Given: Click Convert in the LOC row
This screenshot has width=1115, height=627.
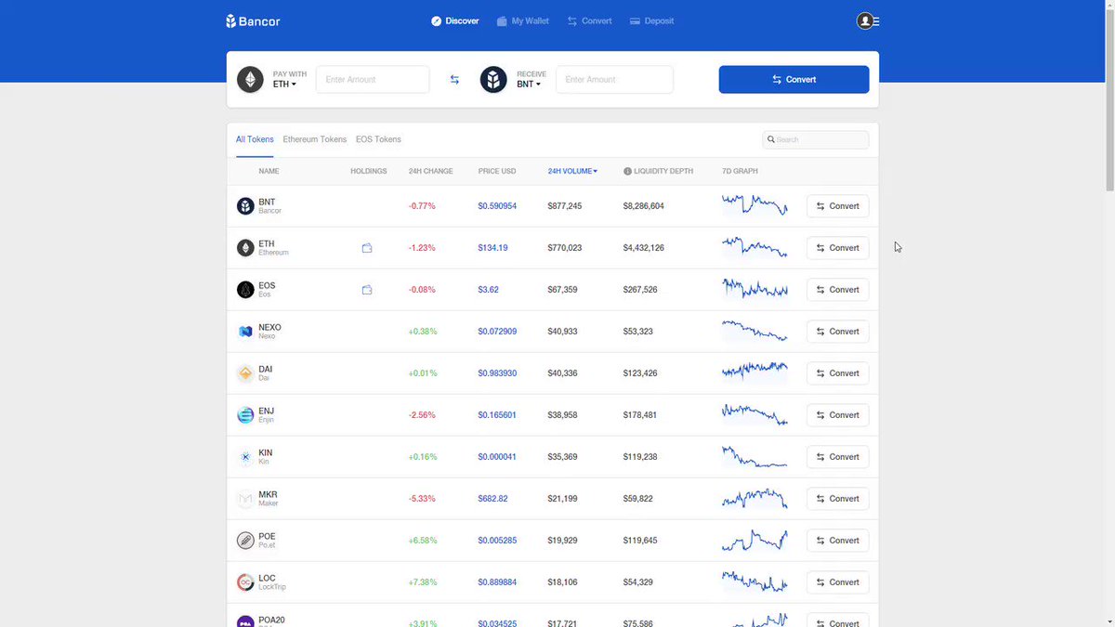Looking at the screenshot, I should pos(837,582).
